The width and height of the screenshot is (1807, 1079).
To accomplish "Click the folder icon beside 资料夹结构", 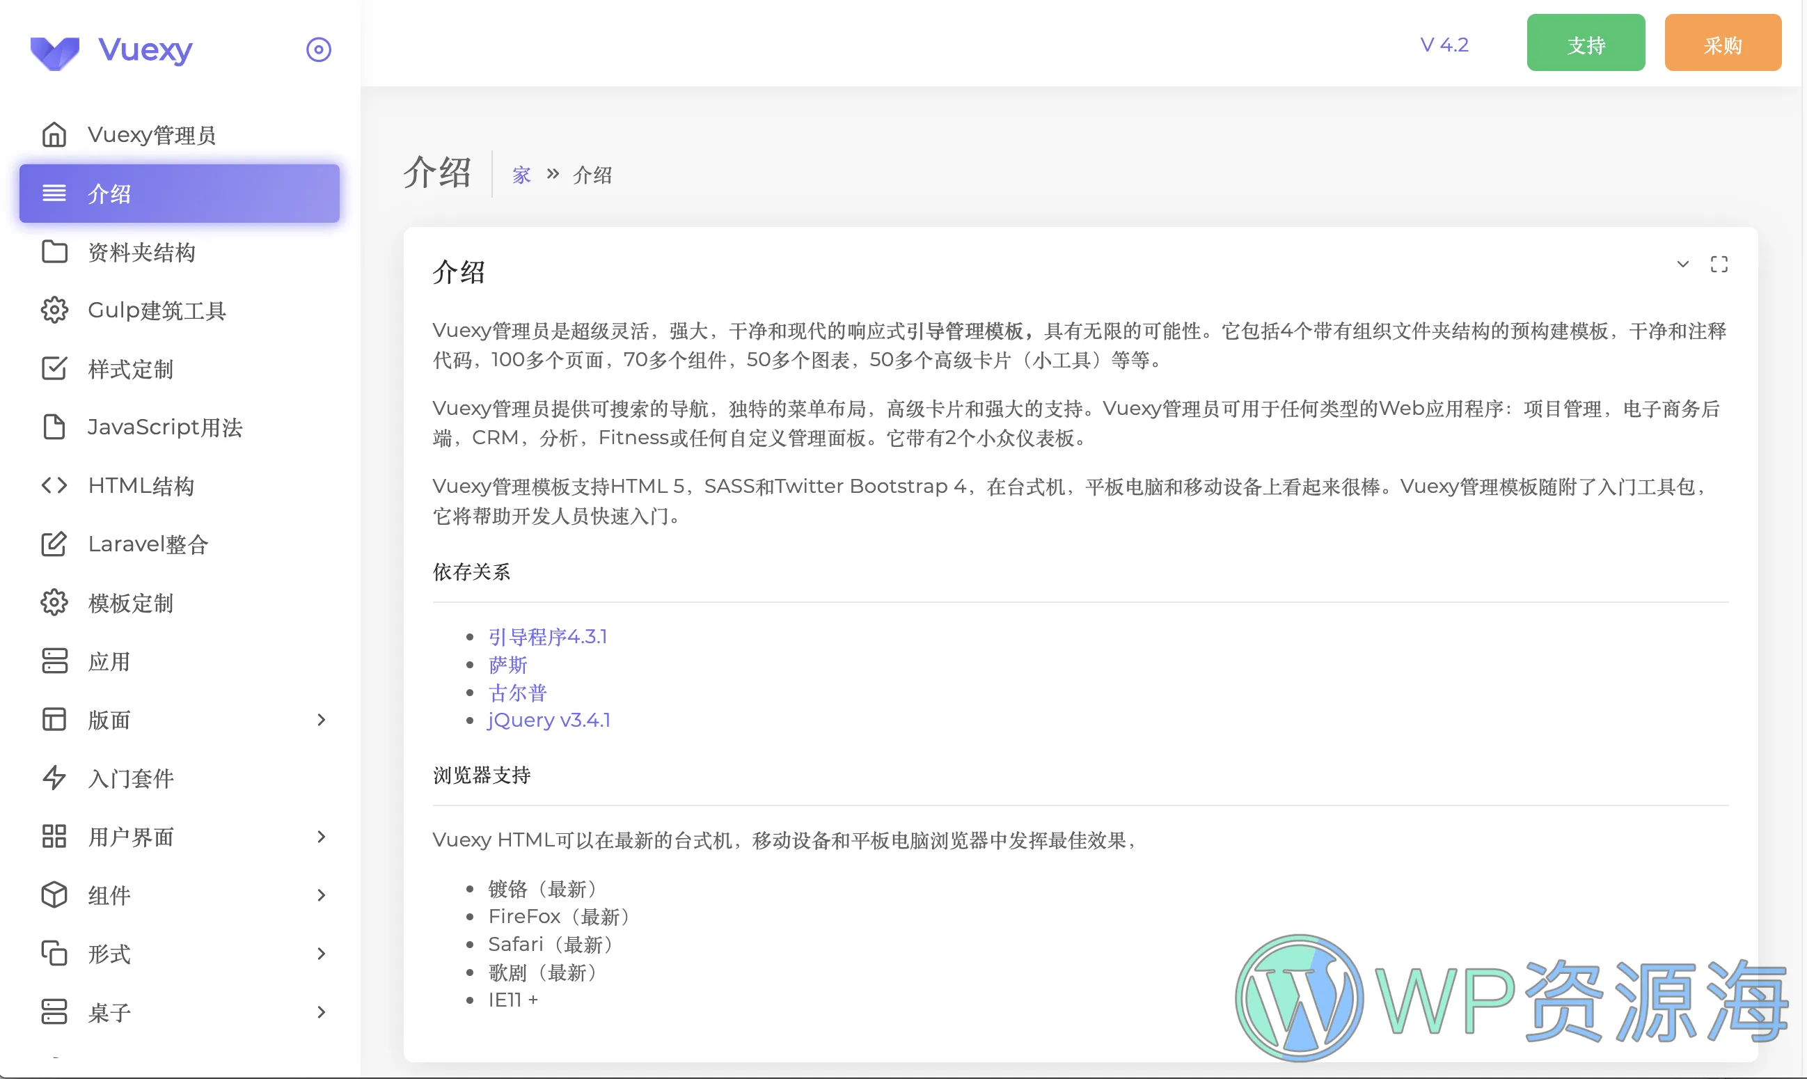I will click(x=54, y=251).
